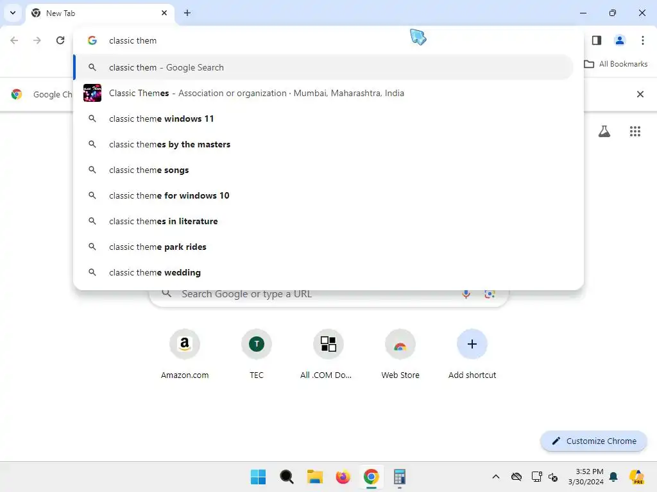Open notifications bell icon
Viewport: 657px width, 492px height.
coord(613,477)
